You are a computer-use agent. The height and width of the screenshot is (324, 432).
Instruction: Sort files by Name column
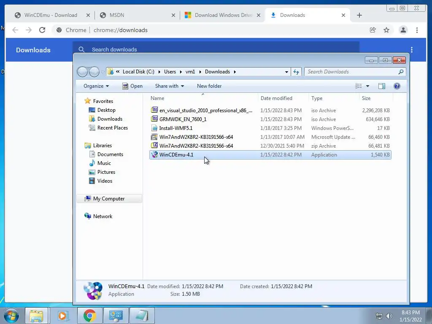[x=203, y=98]
